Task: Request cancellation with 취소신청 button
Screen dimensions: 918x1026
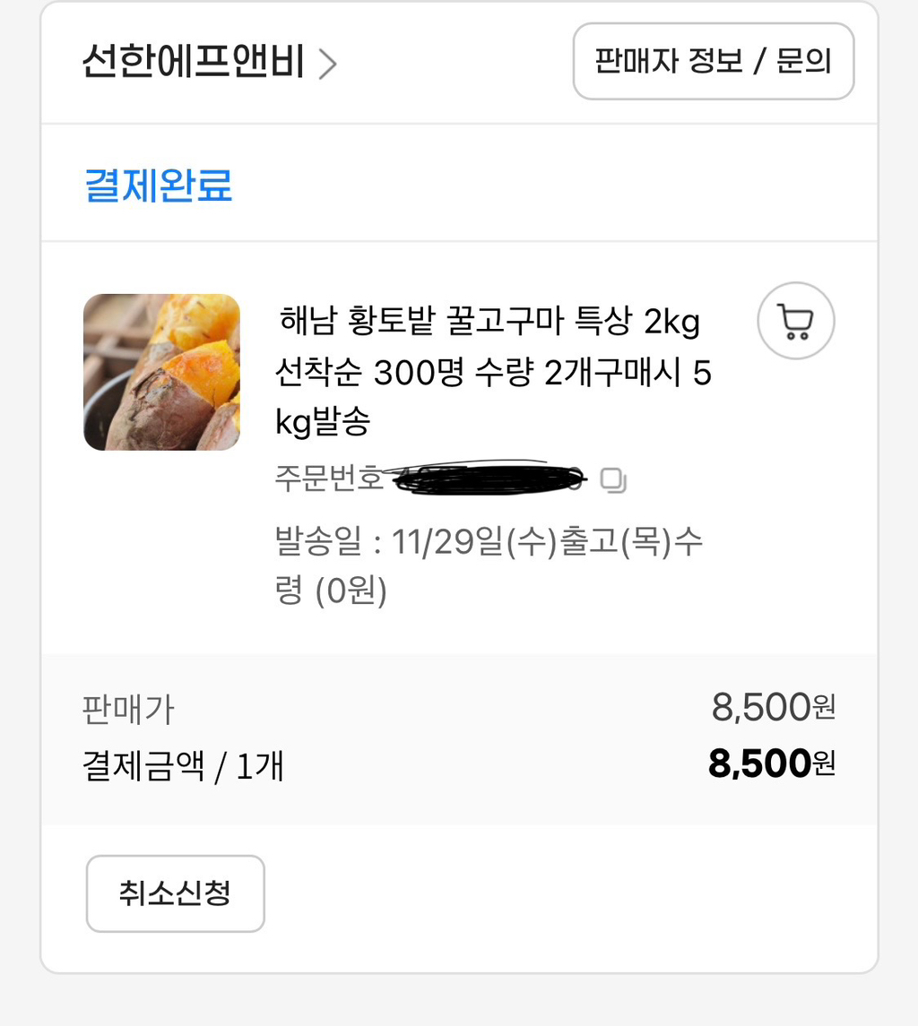Action: tap(176, 893)
